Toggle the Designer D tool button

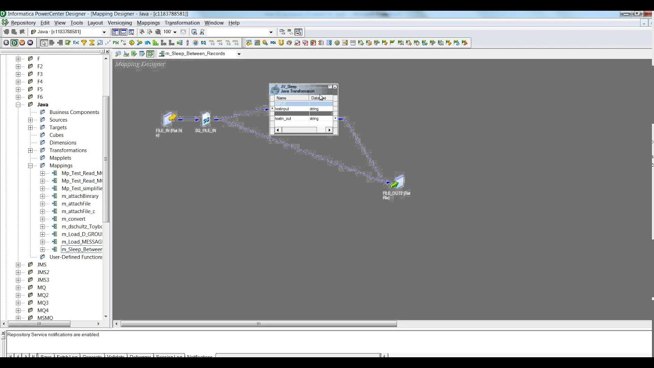click(14, 43)
